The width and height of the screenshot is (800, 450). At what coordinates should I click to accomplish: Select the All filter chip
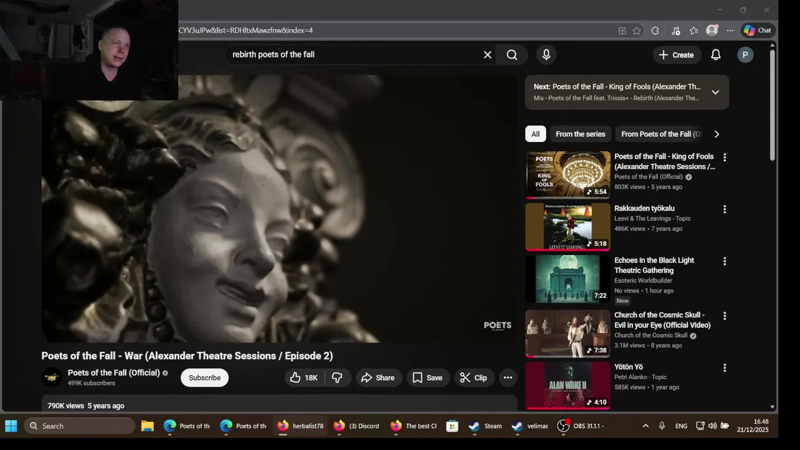[x=536, y=134]
